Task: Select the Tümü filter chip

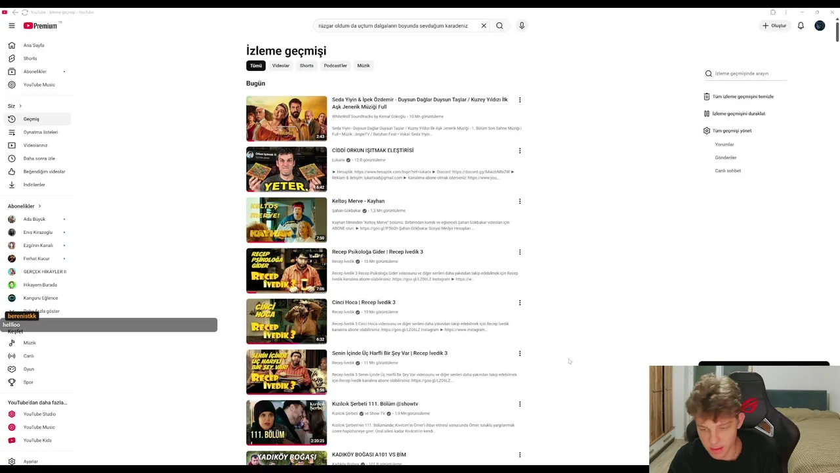Action: coord(256,66)
